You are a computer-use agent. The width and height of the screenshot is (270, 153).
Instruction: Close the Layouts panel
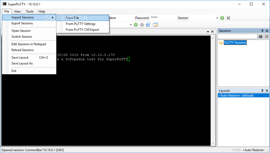coord(267,91)
